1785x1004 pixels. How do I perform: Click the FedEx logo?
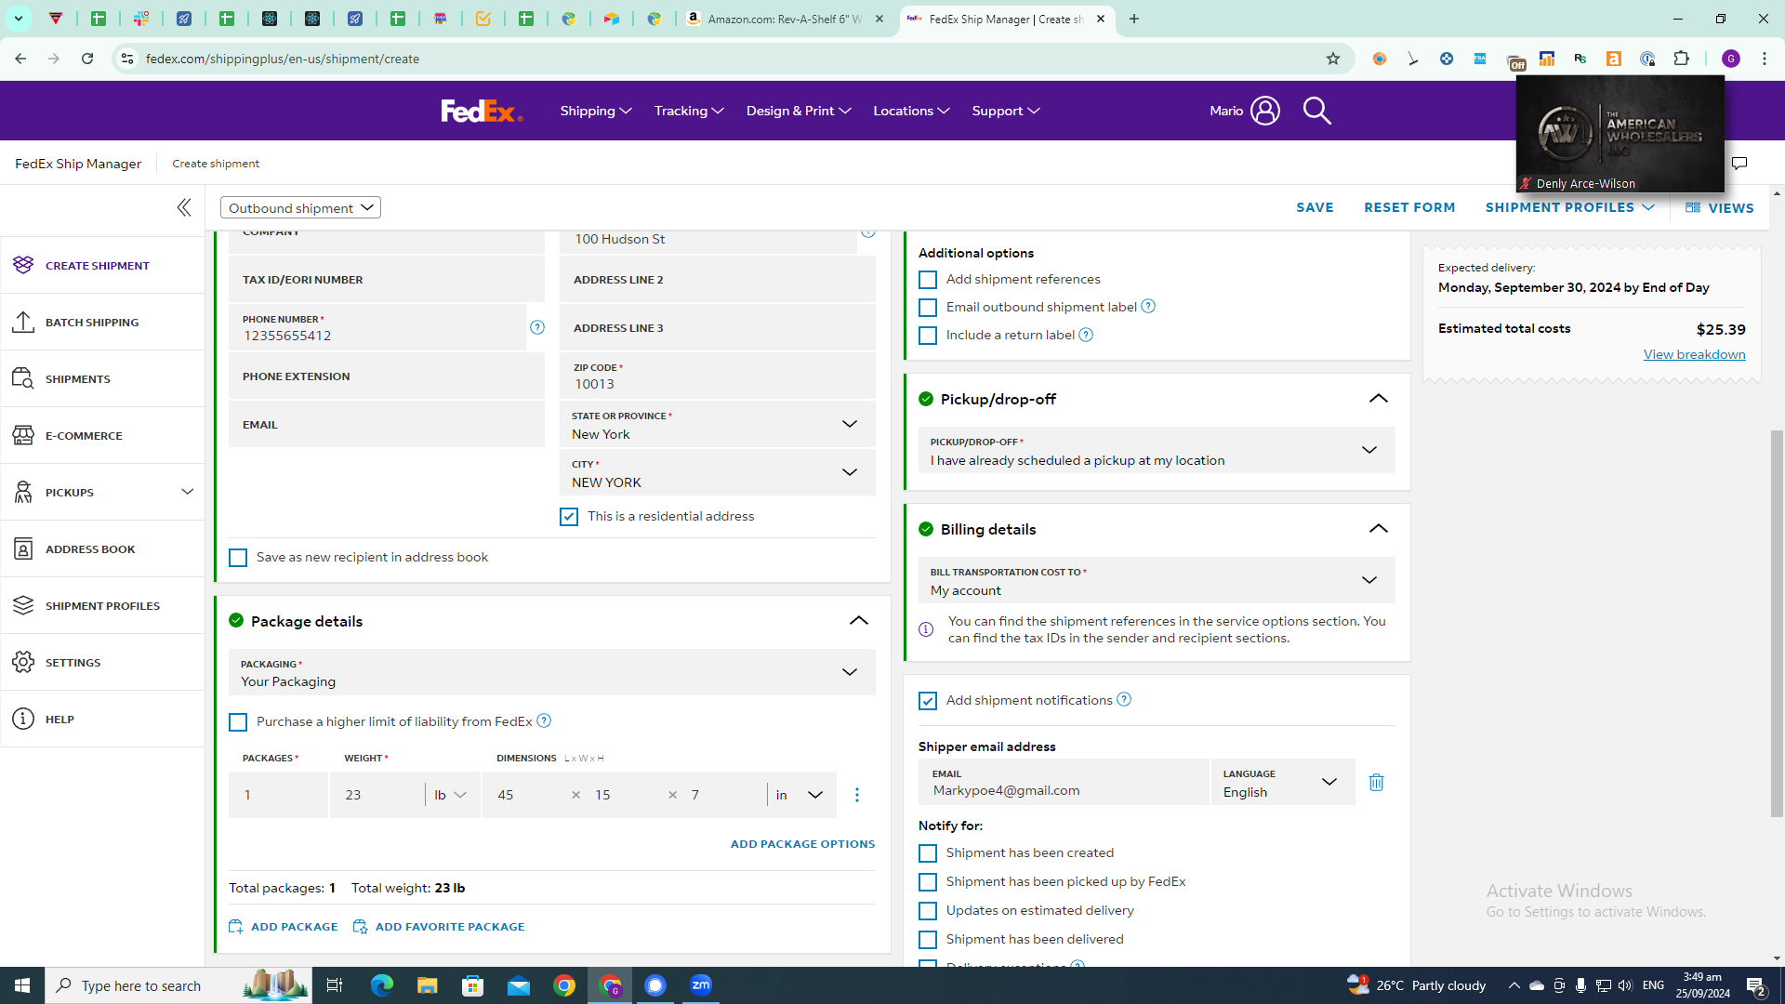[482, 111]
